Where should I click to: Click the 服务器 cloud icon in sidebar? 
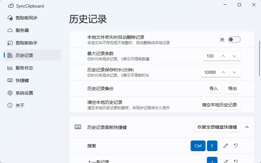point(10,30)
